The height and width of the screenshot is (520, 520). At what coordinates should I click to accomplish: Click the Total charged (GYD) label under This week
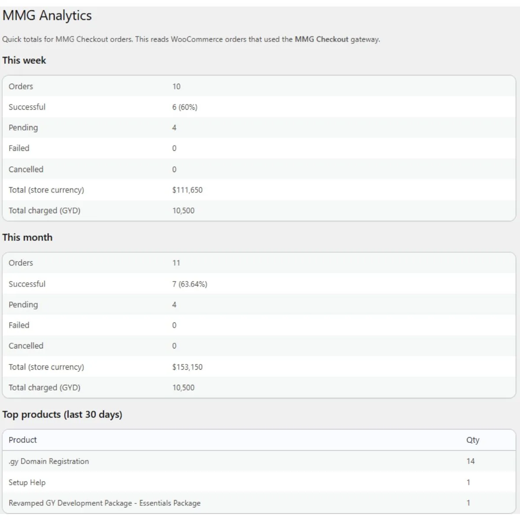click(x=44, y=211)
